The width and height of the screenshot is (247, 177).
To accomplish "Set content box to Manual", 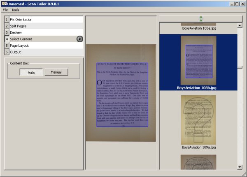I will click(x=56, y=72).
